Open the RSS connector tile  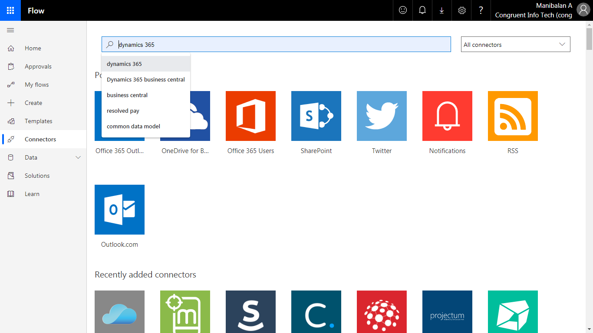click(x=513, y=116)
